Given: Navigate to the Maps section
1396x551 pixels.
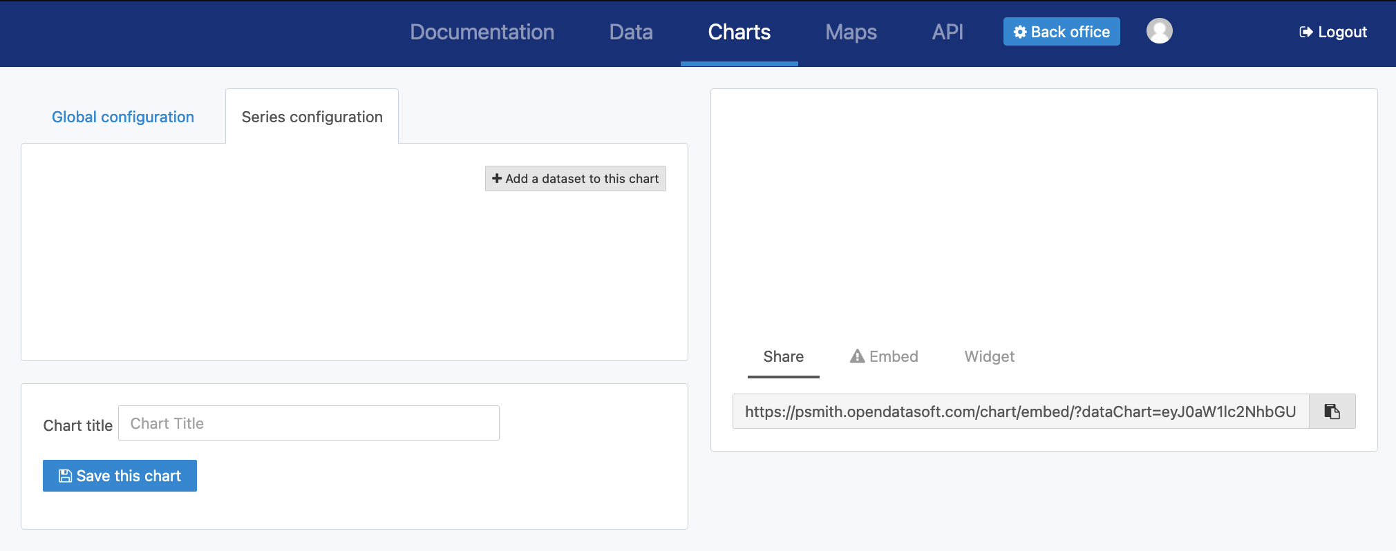Looking at the screenshot, I should pos(851,32).
